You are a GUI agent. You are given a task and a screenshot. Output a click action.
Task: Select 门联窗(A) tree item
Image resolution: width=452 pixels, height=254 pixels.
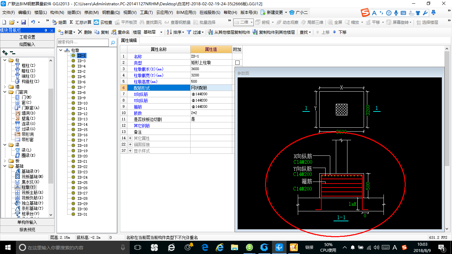[30, 108]
